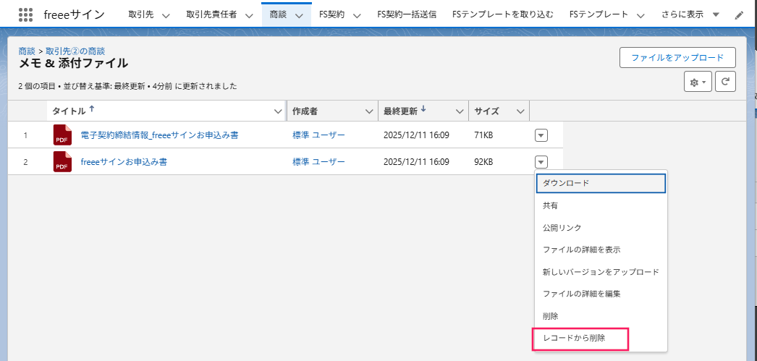Select ダウンロード from the row menu

pos(601,184)
